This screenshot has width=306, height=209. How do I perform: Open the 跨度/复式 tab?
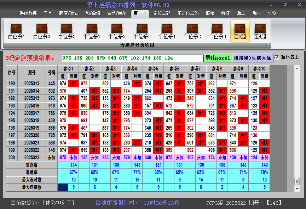pos(69,13)
